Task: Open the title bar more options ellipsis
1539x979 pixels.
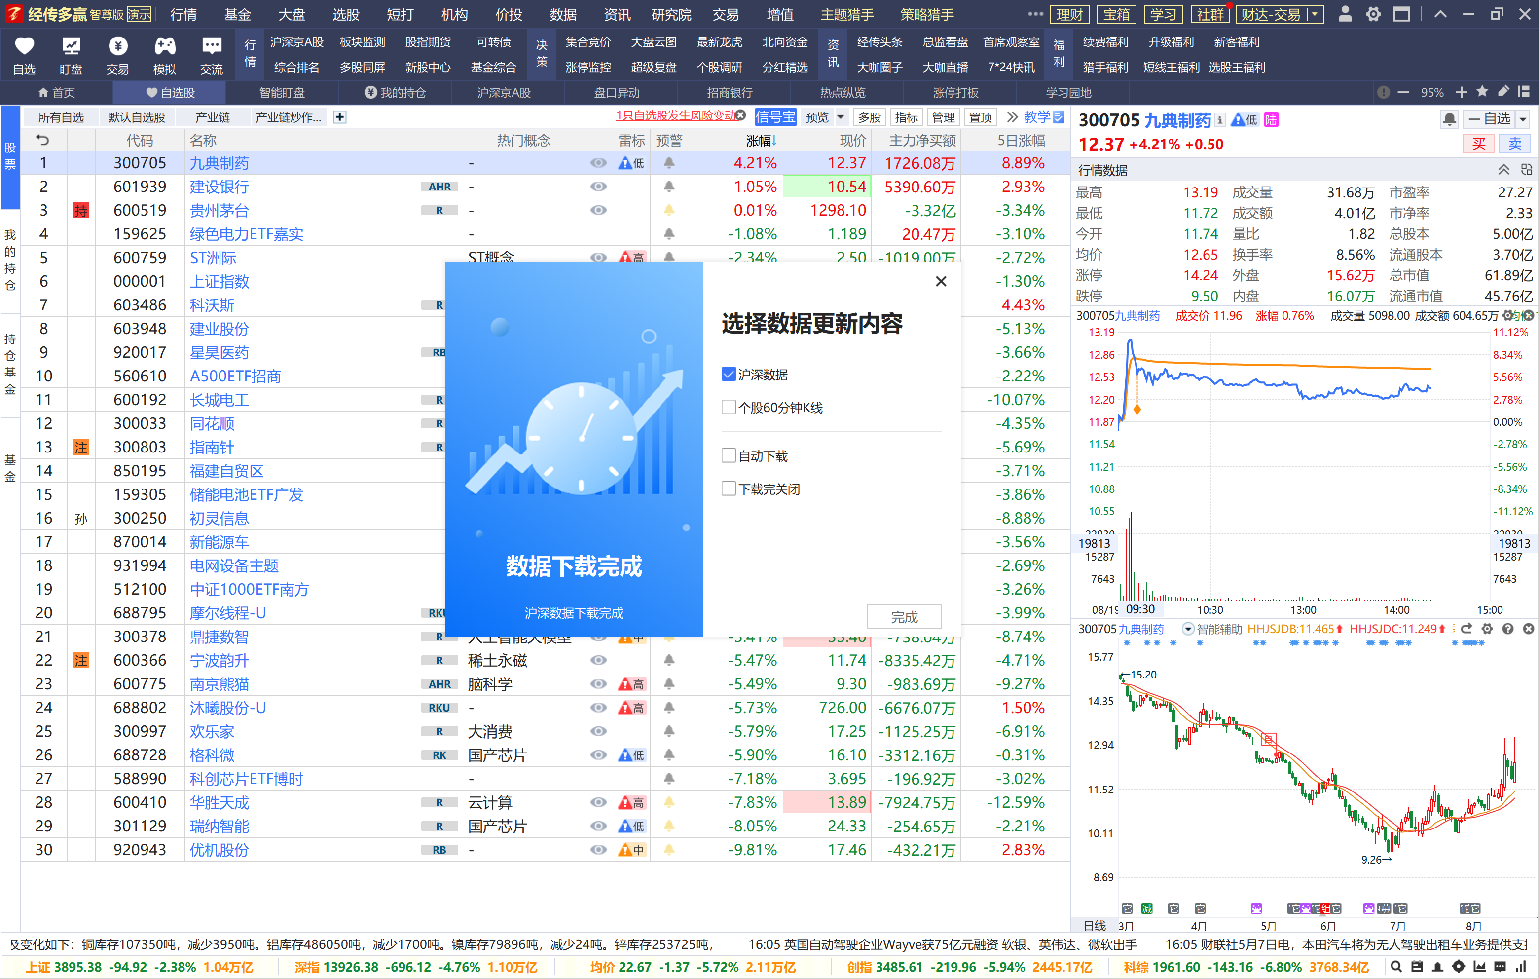Action: 1035,14
